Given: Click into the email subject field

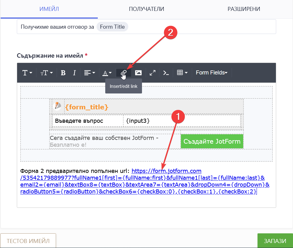Looking at the screenshot, I should 146,27.
